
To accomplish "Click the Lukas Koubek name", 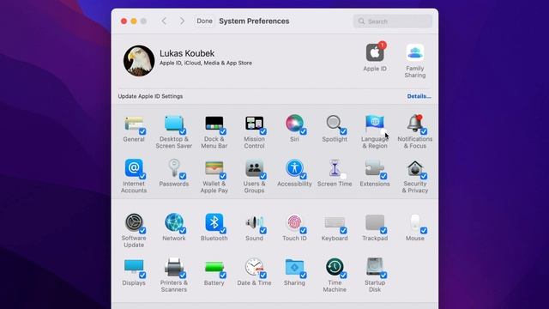I will tap(187, 53).
